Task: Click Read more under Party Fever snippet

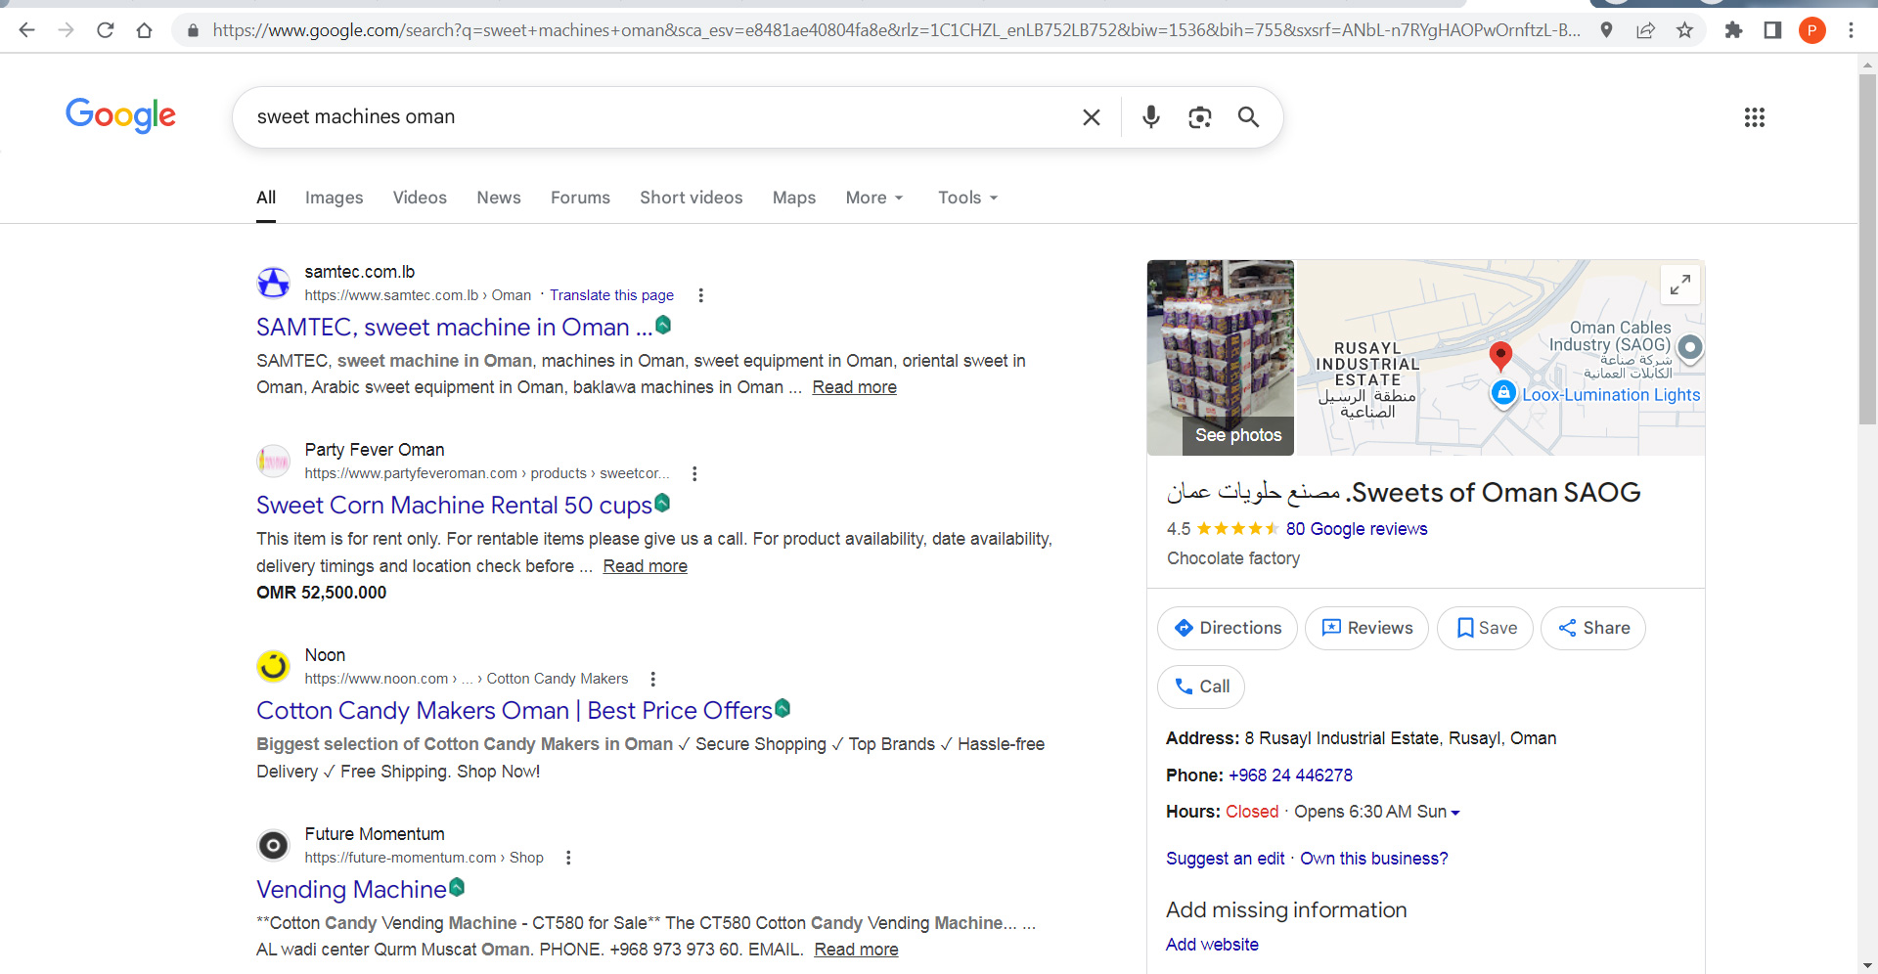Action: pyautogui.click(x=645, y=566)
